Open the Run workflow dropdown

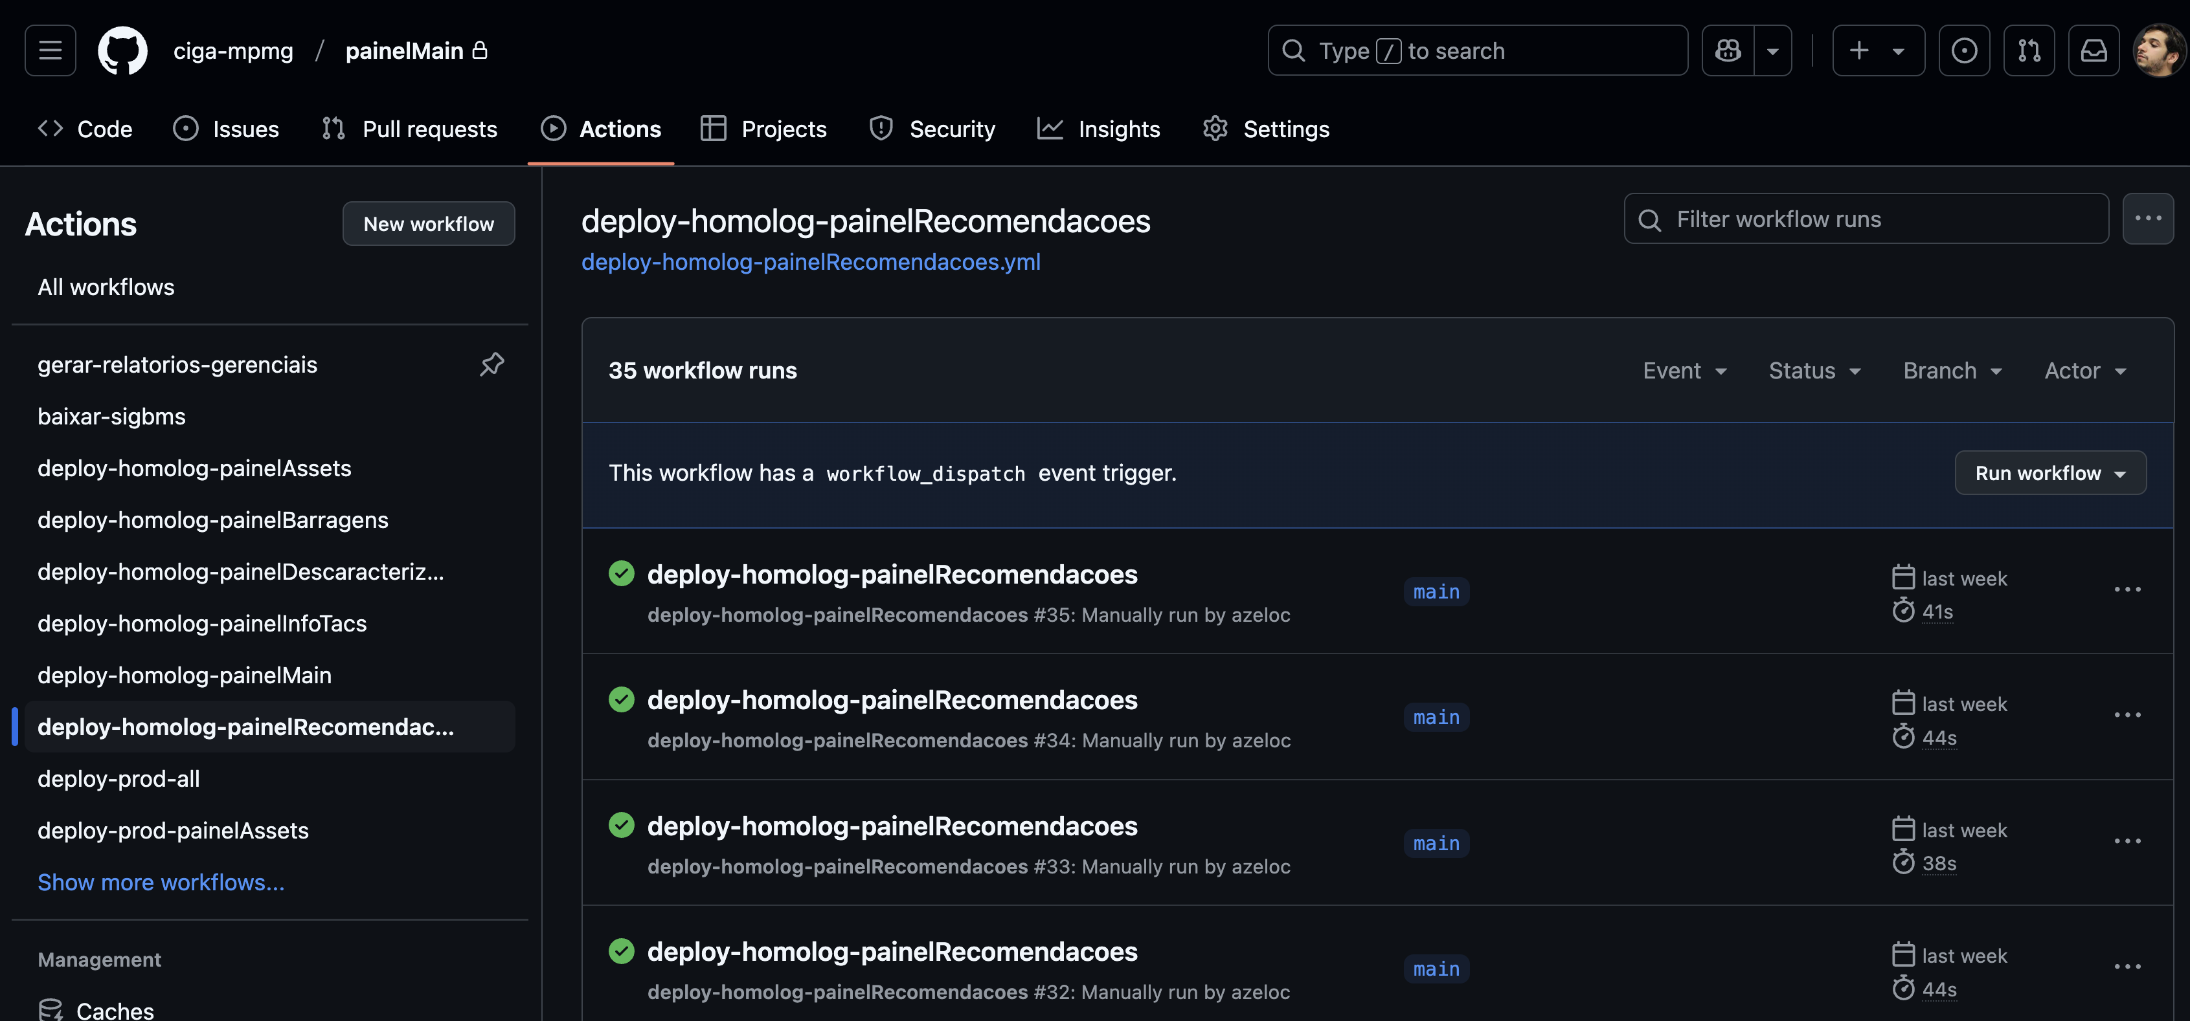[x=2049, y=473]
